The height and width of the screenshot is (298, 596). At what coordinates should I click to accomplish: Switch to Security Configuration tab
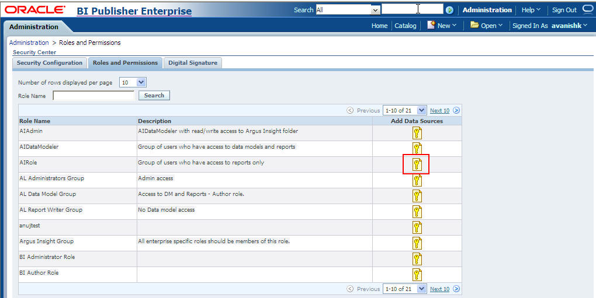coord(50,63)
